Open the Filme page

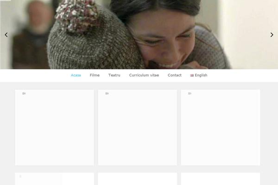(x=95, y=75)
